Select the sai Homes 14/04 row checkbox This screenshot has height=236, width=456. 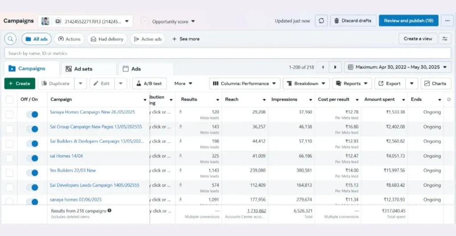pyautogui.click(x=9, y=158)
